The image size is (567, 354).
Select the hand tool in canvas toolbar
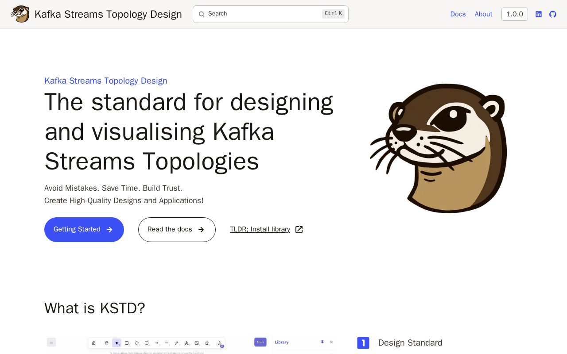click(x=107, y=343)
